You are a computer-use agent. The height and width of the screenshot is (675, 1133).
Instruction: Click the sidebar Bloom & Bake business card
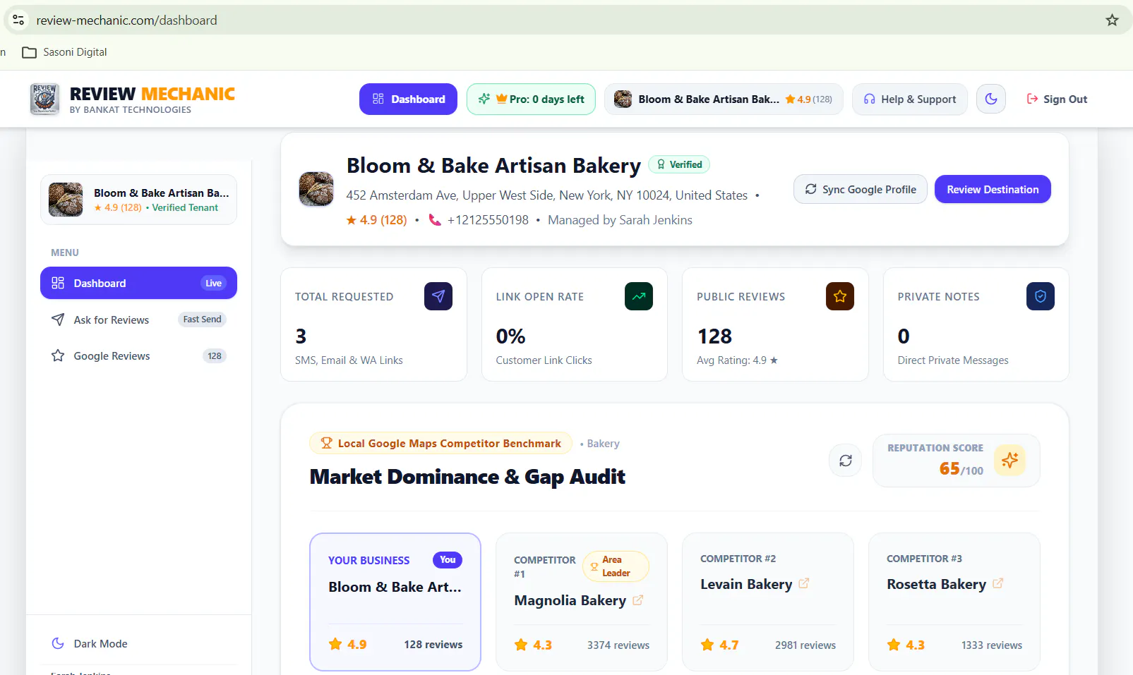pos(138,200)
